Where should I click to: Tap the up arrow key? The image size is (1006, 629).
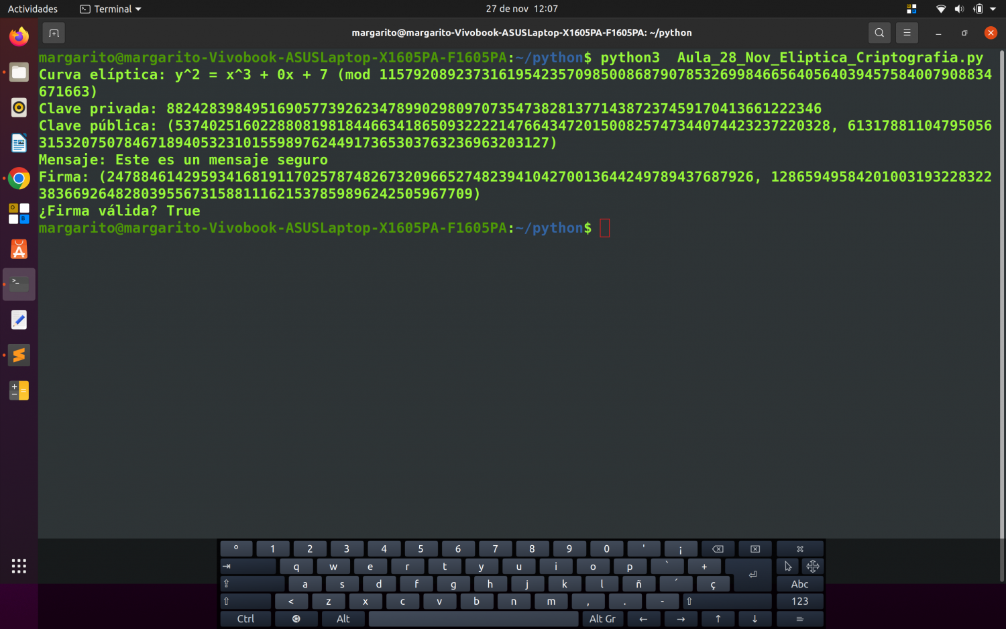pos(718,618)
